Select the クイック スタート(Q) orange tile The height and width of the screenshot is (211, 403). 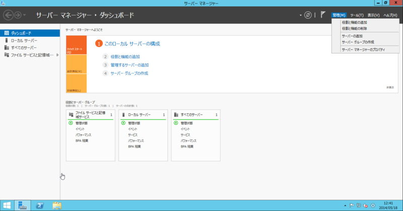[x=77, y=45]
